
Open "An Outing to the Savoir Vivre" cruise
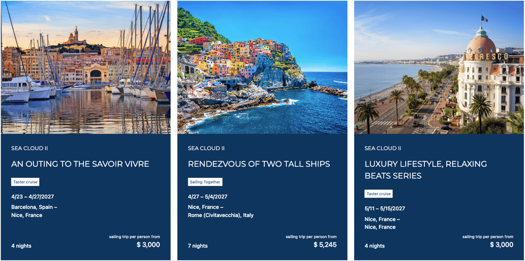click(x=80, y=164)
